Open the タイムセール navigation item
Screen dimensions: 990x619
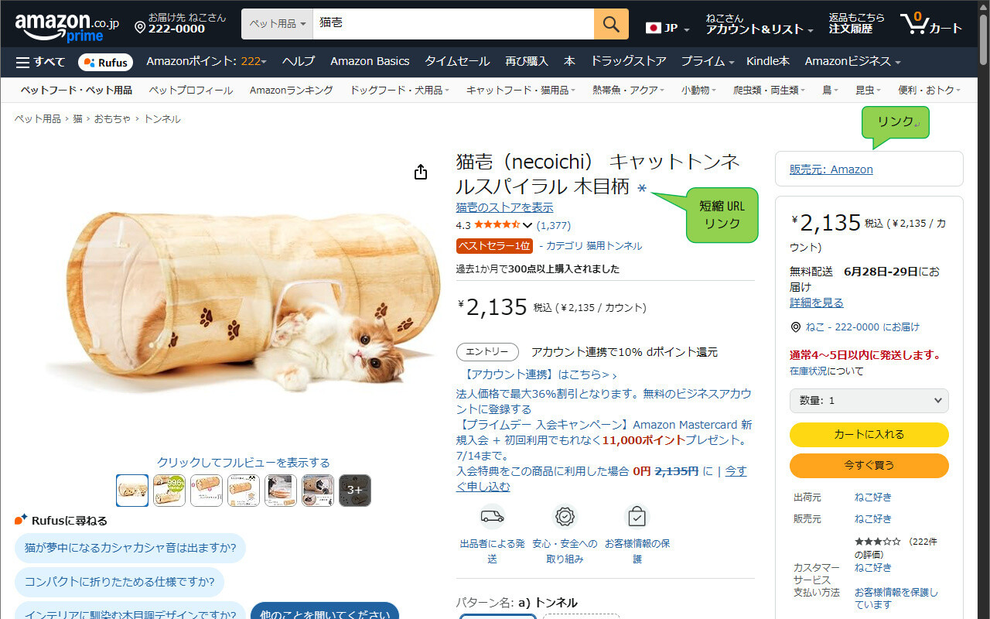457,61
